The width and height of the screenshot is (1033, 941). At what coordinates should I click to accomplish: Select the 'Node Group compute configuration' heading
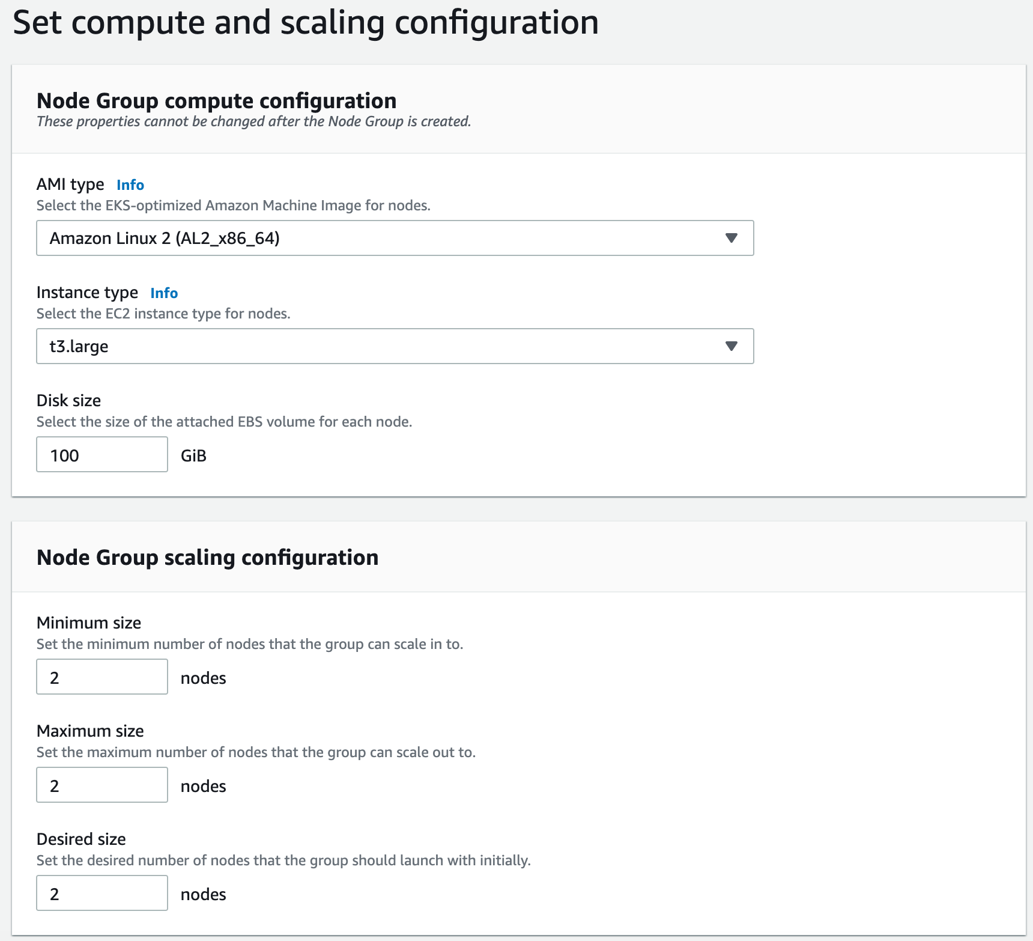(217, 101)
